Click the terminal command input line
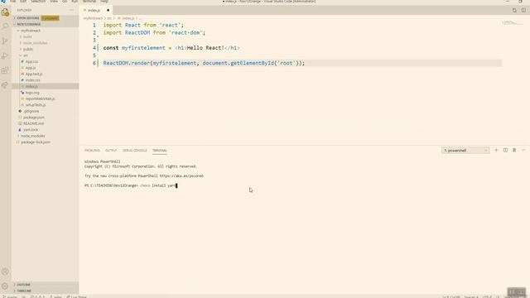530x298 pixels. coord(131,185)
